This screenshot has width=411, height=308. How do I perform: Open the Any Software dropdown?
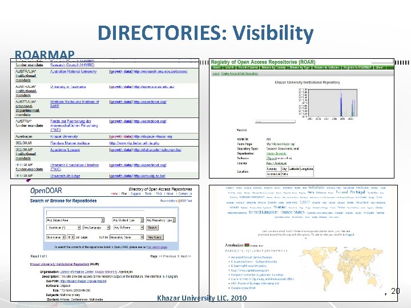128,228
